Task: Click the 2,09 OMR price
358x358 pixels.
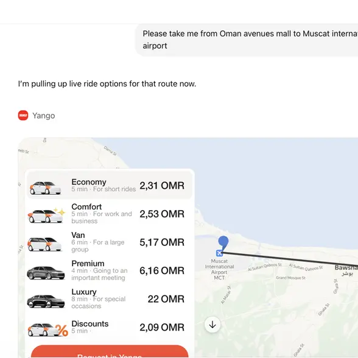Action: click(162, 327)
